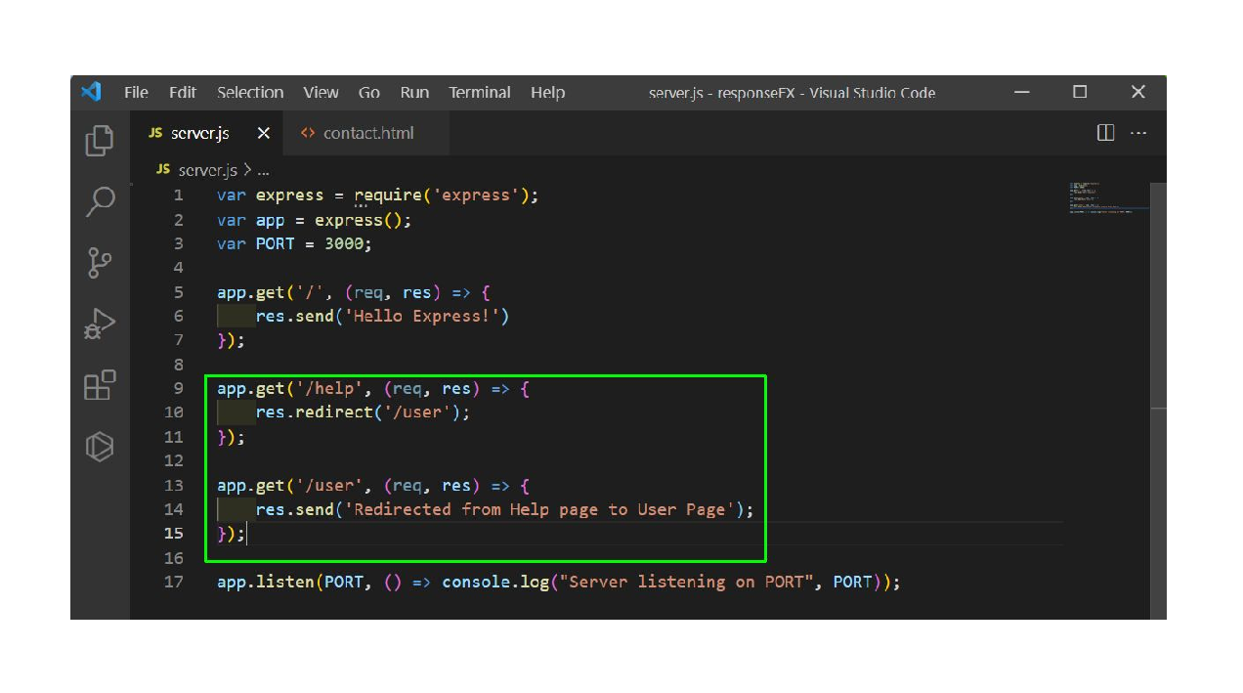Click line number 15 in the gutter

coord(173,534)
